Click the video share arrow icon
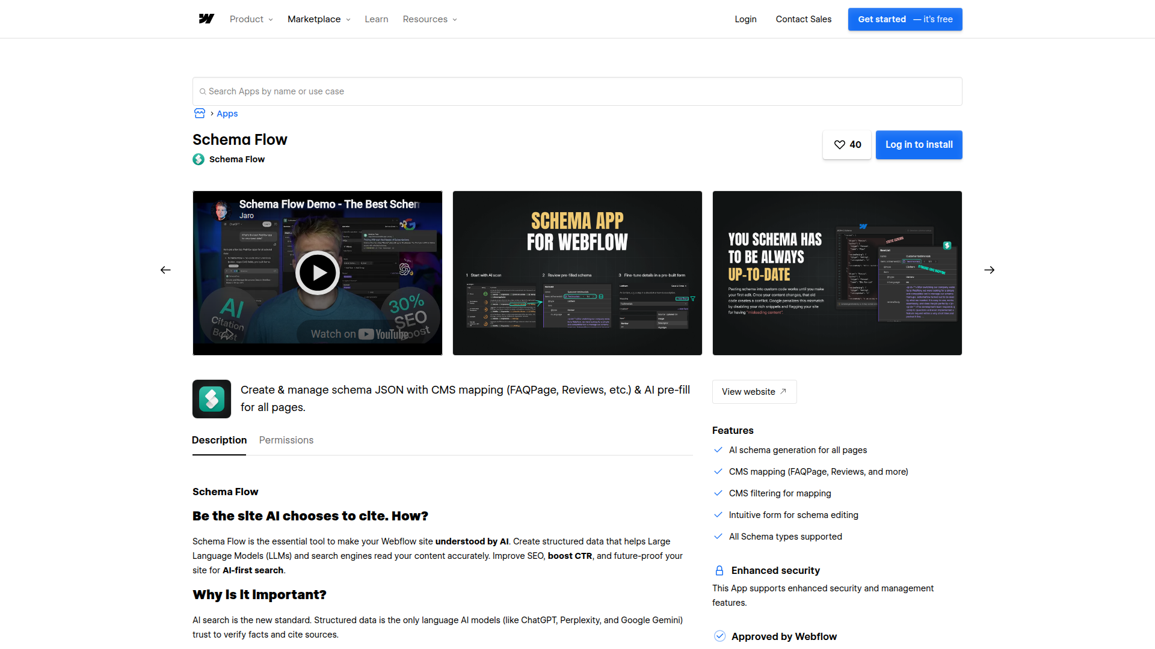Image resolution: width=1155 pixels, height=649 pixels. 227,334
